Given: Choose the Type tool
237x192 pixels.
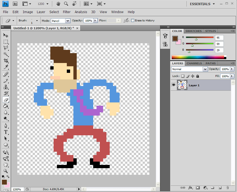Looking at the screenshot, I should pyautogui.click(x=6, y=132).
